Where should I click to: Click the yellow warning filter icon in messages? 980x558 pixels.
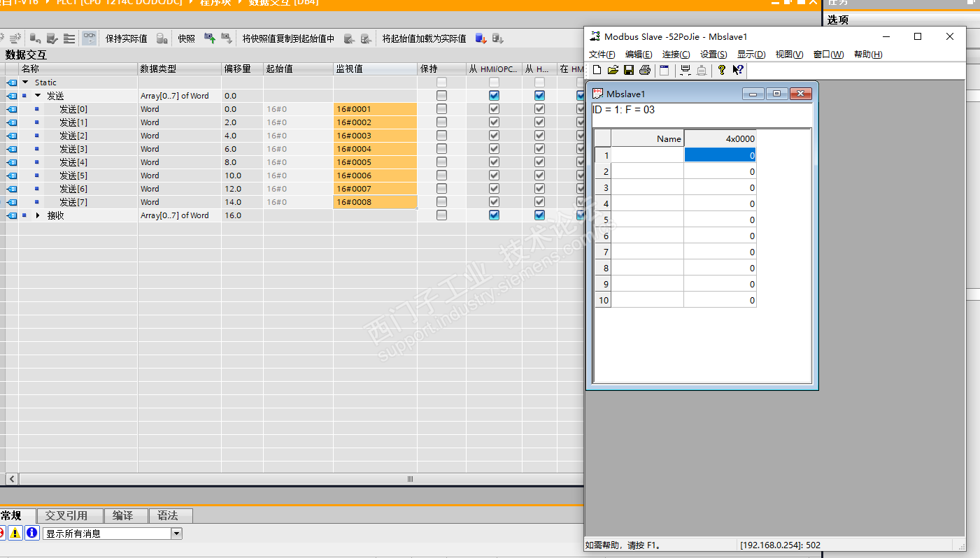point(15,533)
